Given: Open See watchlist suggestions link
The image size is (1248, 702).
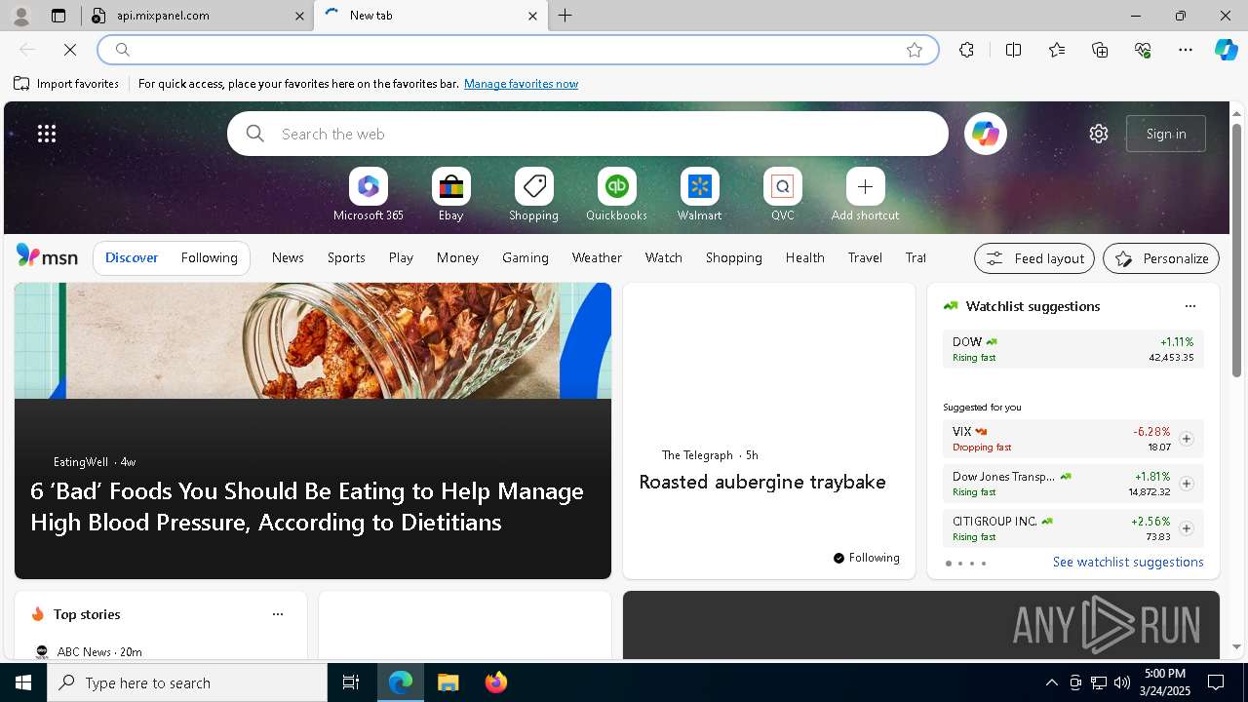Looking at the screenshot, I should click(1128, 562).
